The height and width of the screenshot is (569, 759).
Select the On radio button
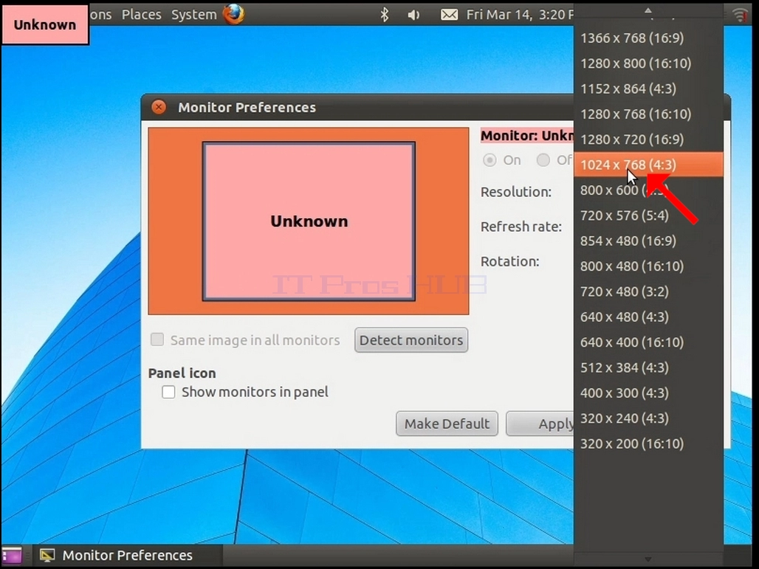[x=490, y=160]
